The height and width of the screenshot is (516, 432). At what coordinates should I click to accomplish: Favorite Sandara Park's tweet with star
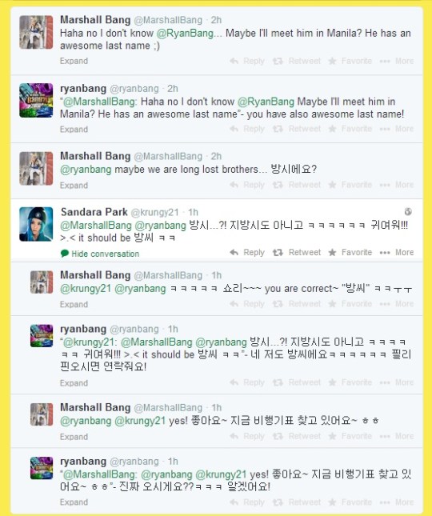[350, 253]
